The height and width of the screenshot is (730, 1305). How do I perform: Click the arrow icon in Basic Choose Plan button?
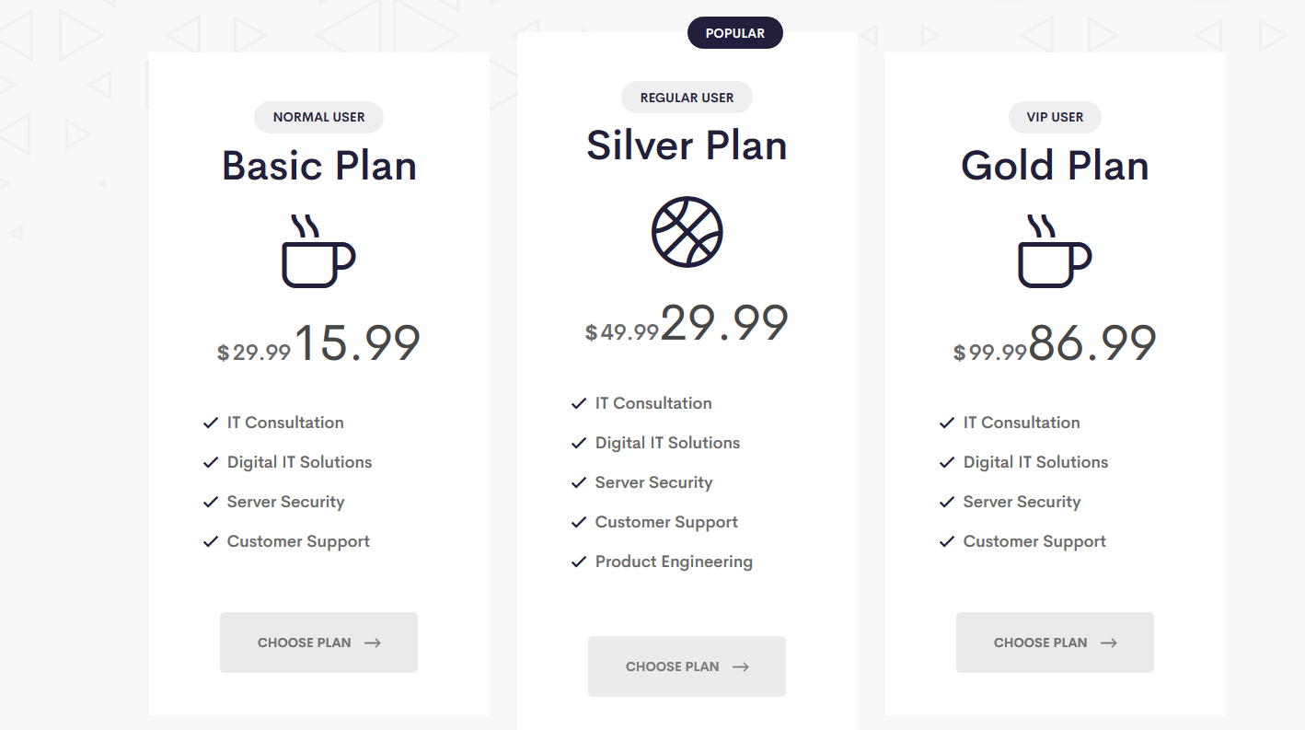373,643
